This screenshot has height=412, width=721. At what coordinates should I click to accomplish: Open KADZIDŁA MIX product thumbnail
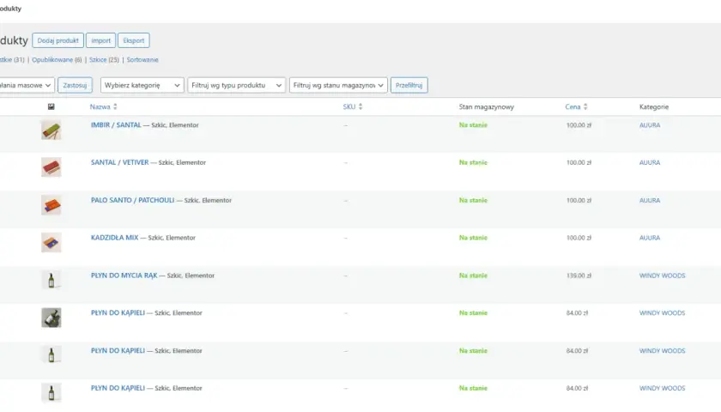tap(51, 242)
